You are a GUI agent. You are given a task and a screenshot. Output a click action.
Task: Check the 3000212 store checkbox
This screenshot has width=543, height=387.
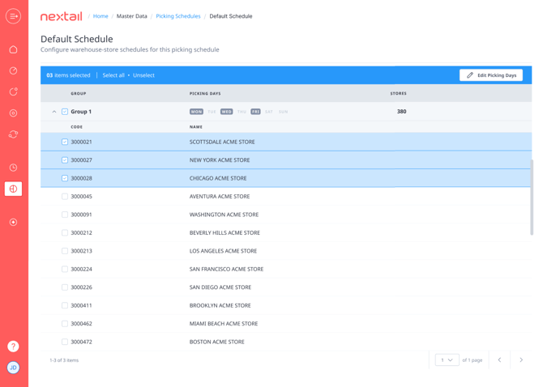(x=65, y=232)
